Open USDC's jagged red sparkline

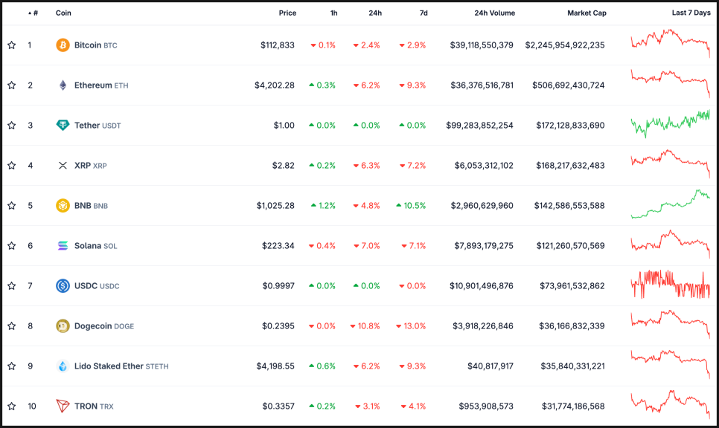[671, 285]
